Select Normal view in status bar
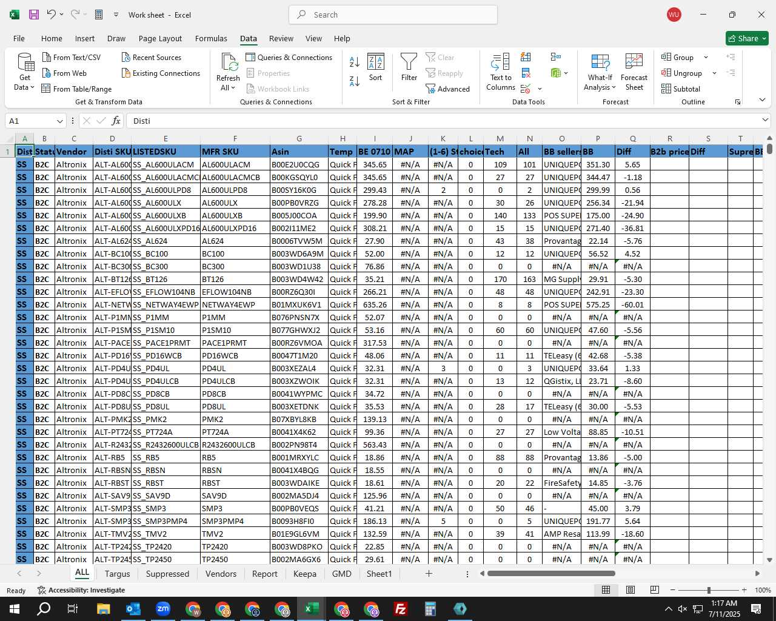Image resolution: width=776 pixels, height=621 pixels. [606, 590]
